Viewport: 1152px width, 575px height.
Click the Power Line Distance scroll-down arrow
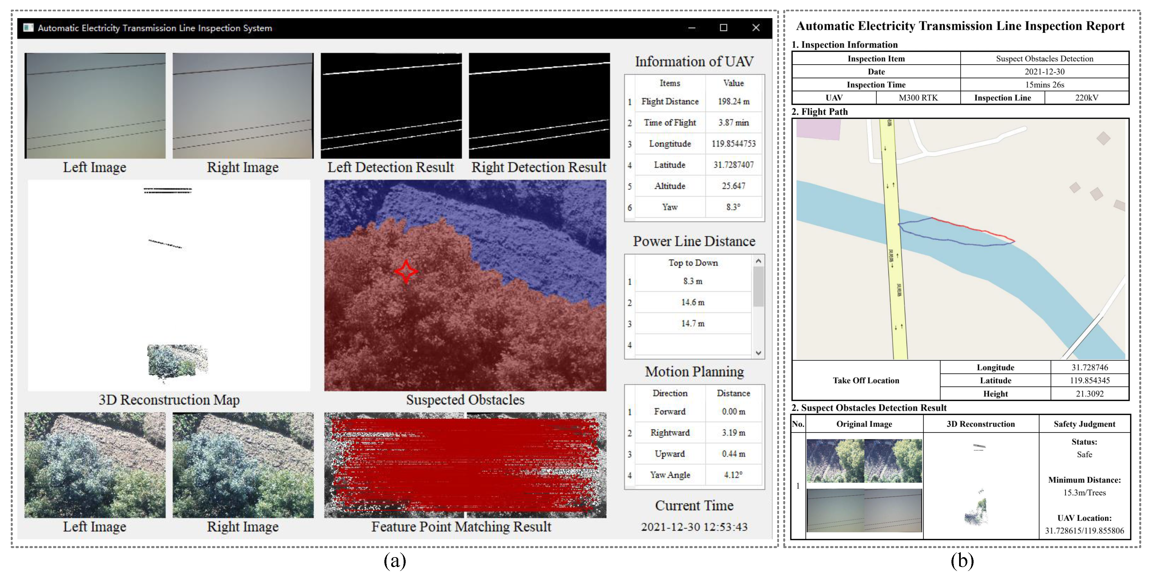(x=758, y=353)
